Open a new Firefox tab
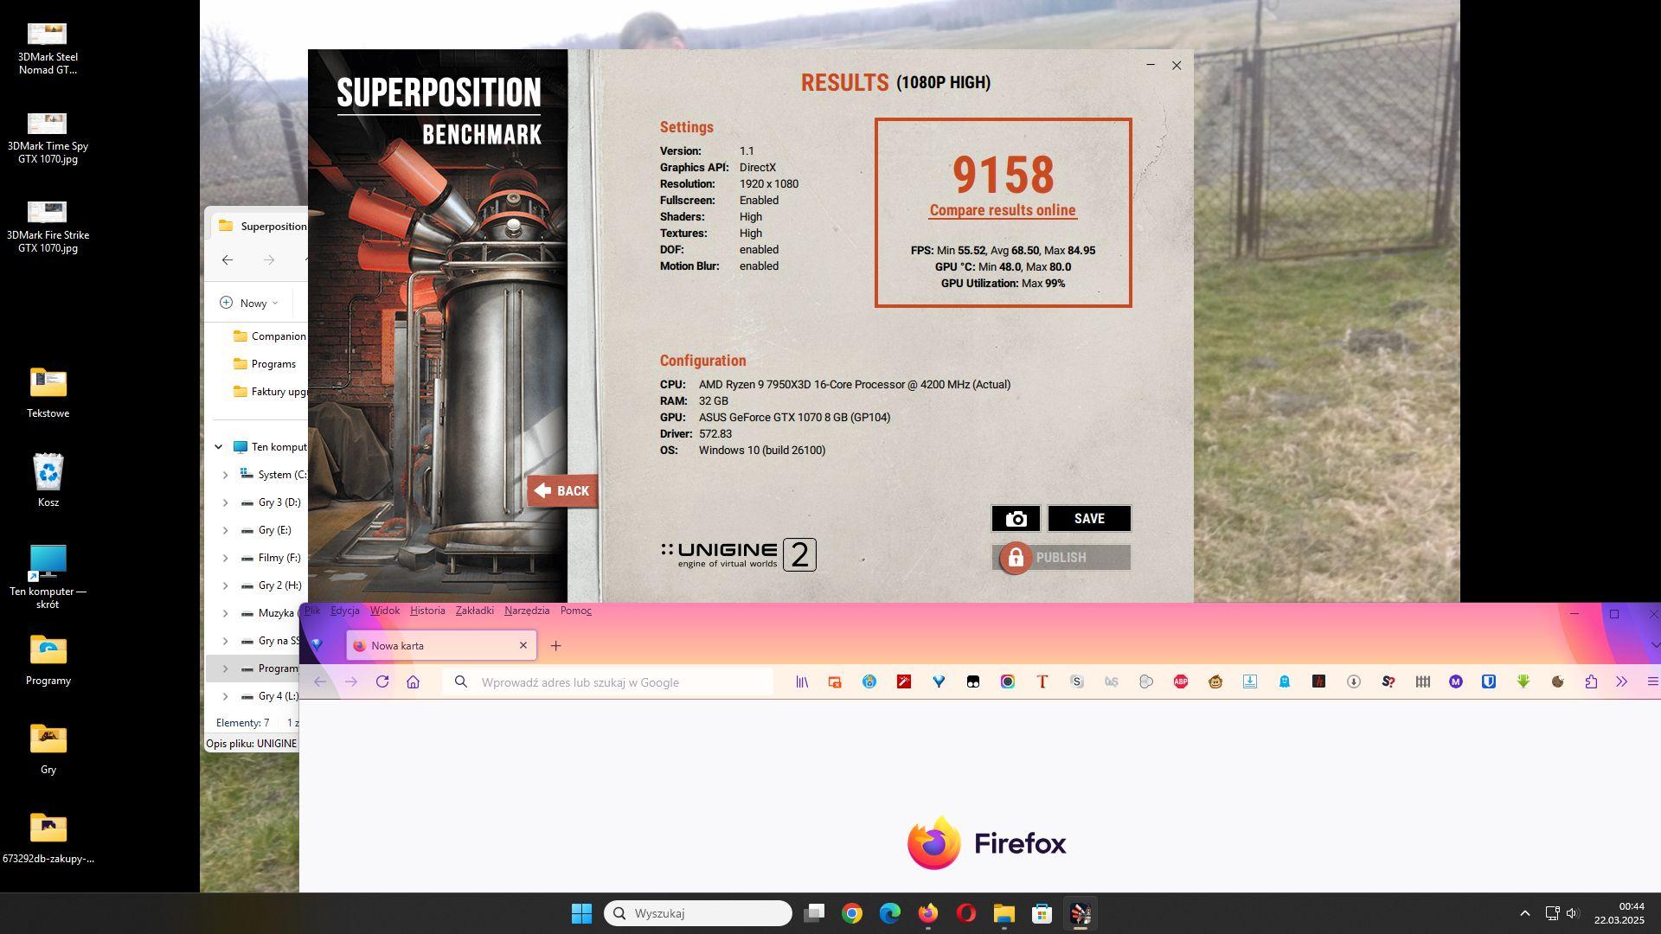The width and height of the screenshot is (1661, 934). [x=555, y=646]
